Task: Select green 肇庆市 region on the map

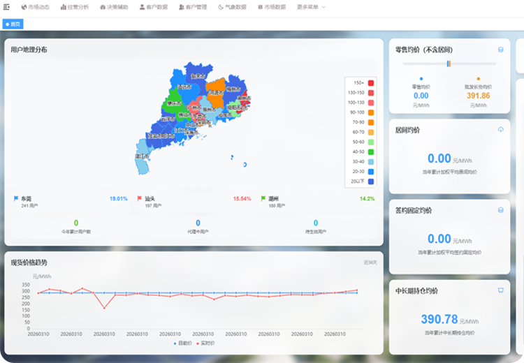Action: tap(174, 103)
